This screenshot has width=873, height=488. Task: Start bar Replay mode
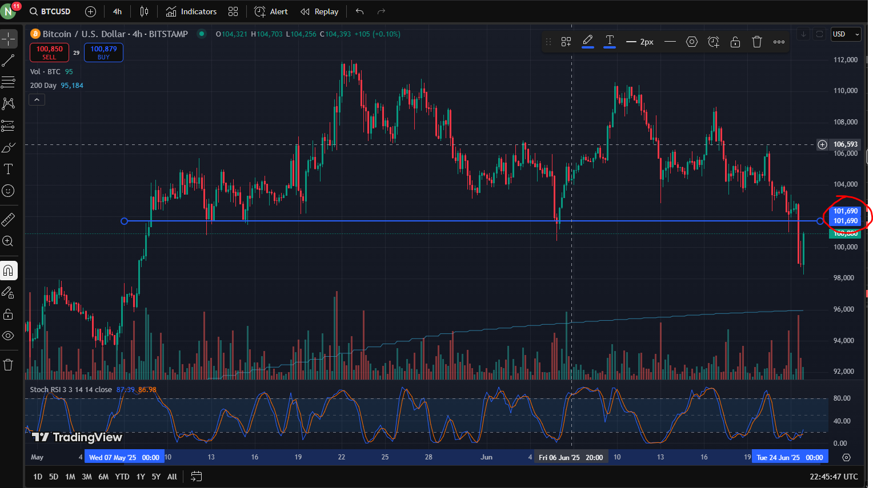click(319, 11)
